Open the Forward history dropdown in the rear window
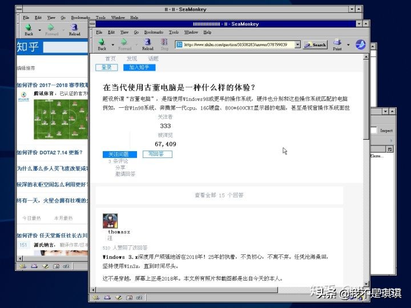The image size is (411, 308). [x=63, y=30]
